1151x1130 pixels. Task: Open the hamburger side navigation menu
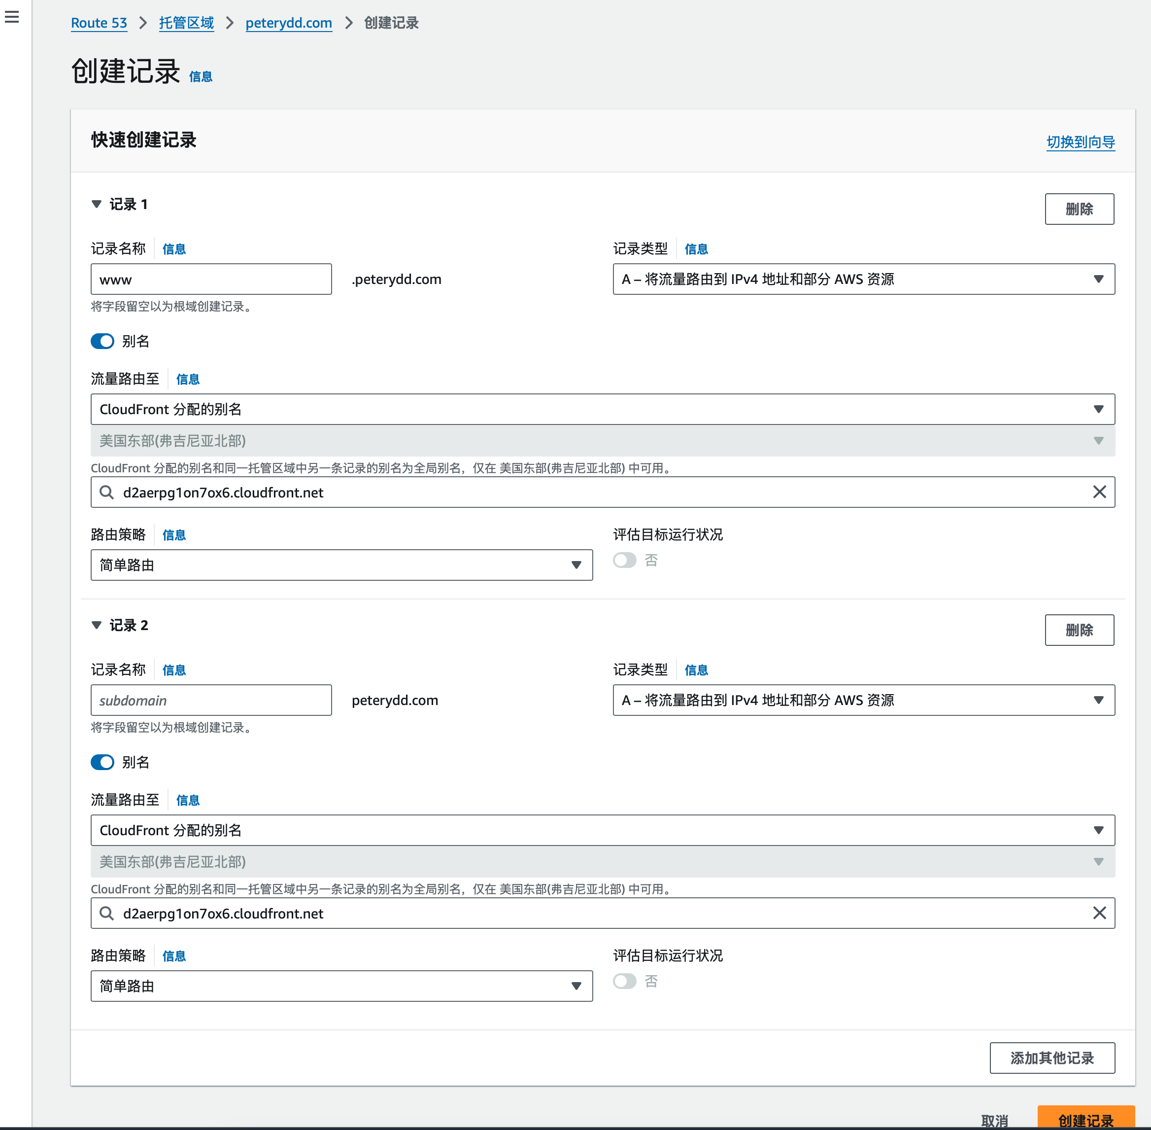[x=12, y=17]
